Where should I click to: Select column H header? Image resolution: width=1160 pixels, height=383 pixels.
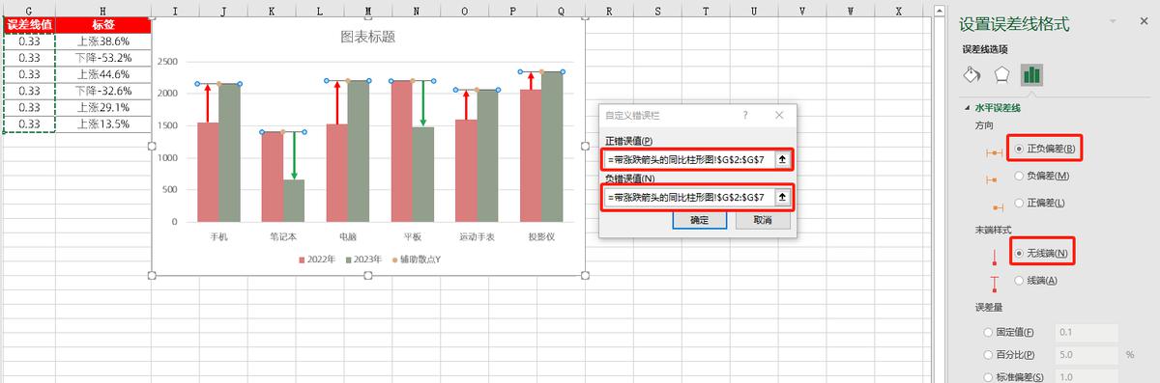pyautogui.click(x=103, y=11)
